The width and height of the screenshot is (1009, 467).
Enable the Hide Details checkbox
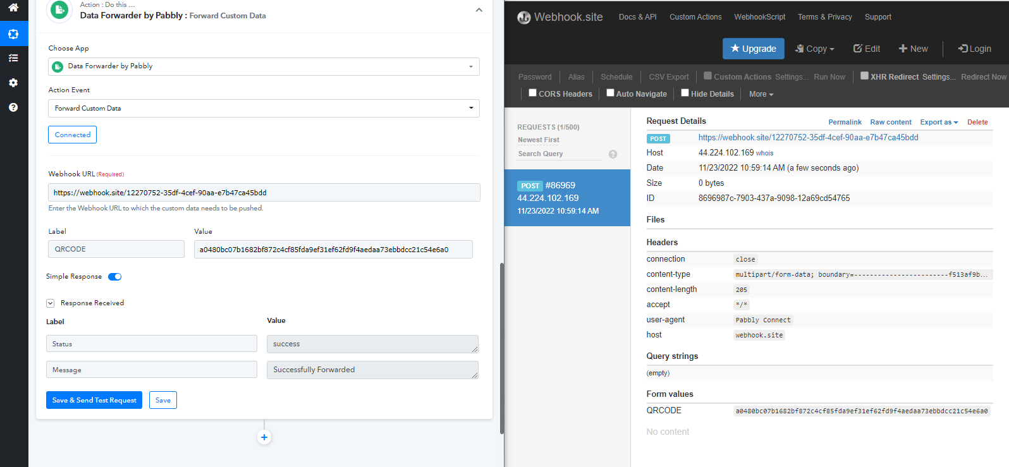(x=685, y=93)
